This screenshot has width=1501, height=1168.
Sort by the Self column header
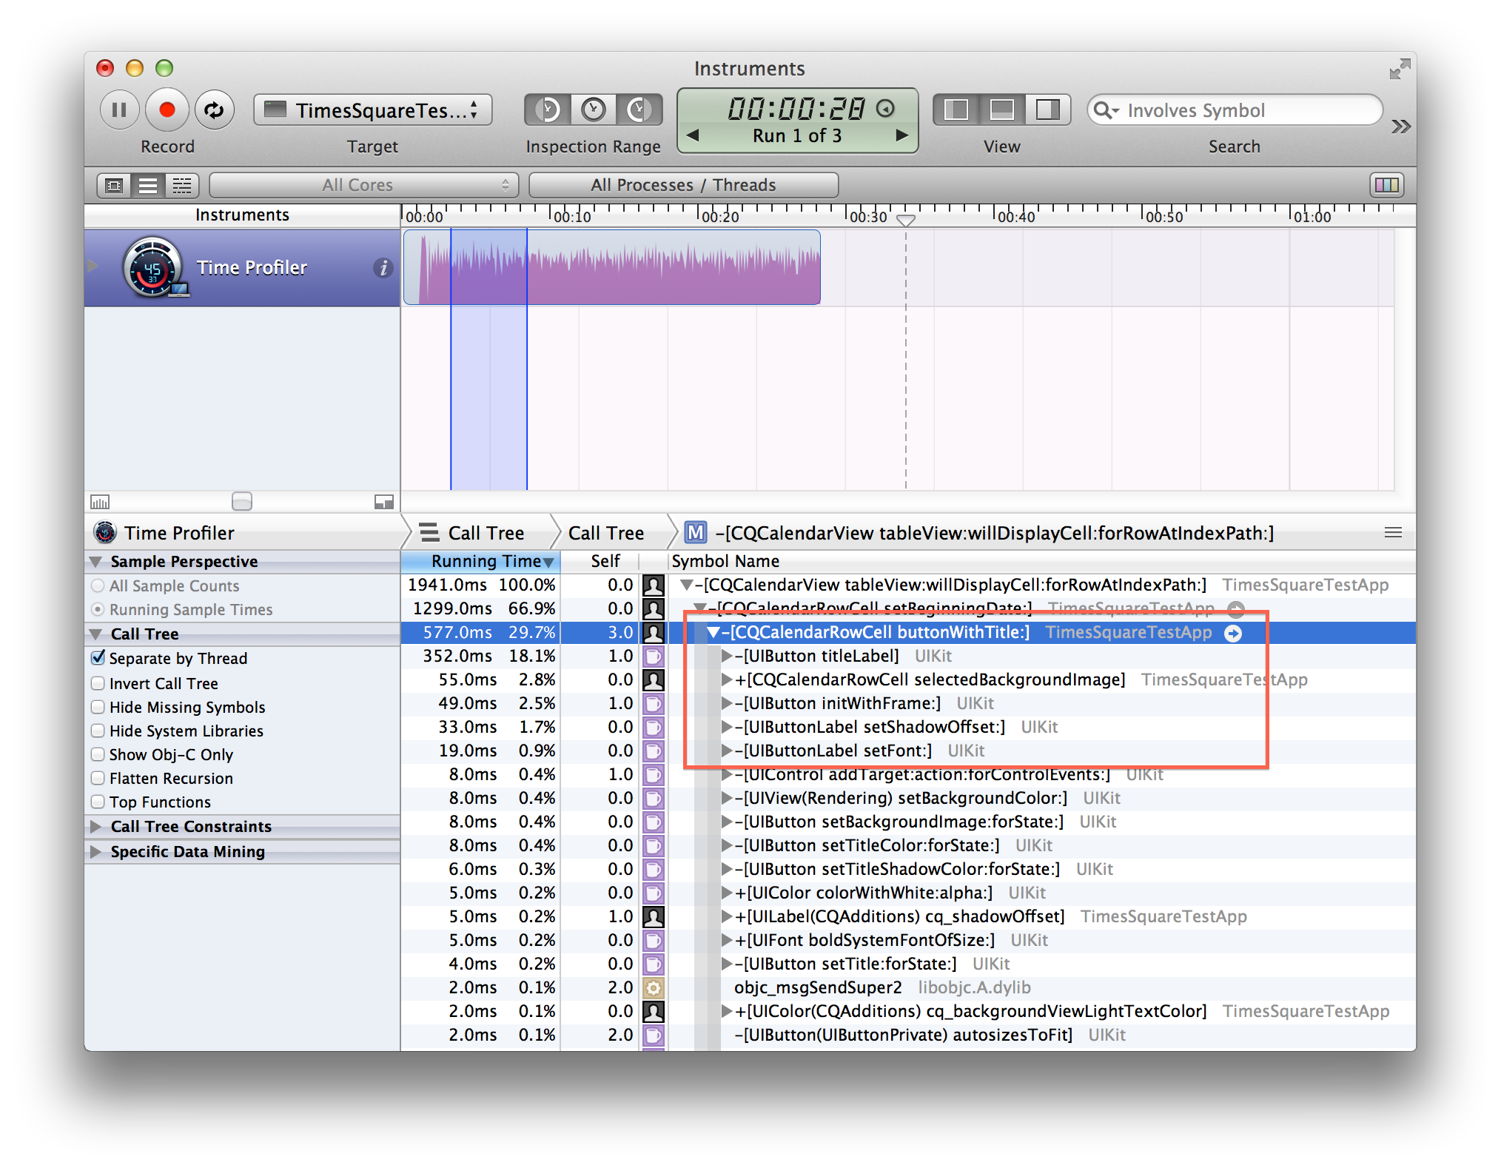point(605,561)
